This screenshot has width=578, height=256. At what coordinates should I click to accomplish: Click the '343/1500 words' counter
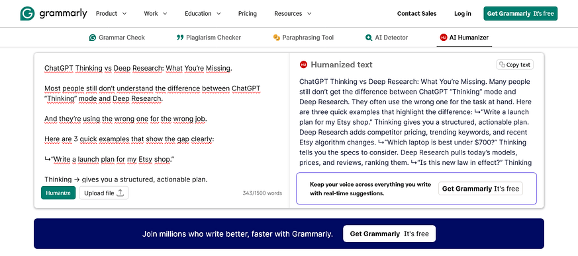coord(262,193)
